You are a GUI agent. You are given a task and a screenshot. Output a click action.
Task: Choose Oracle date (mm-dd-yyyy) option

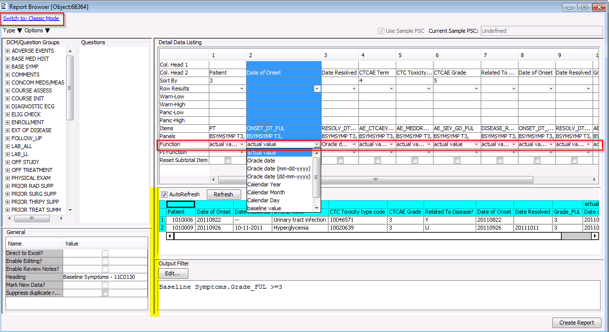(x=279, y=168)
